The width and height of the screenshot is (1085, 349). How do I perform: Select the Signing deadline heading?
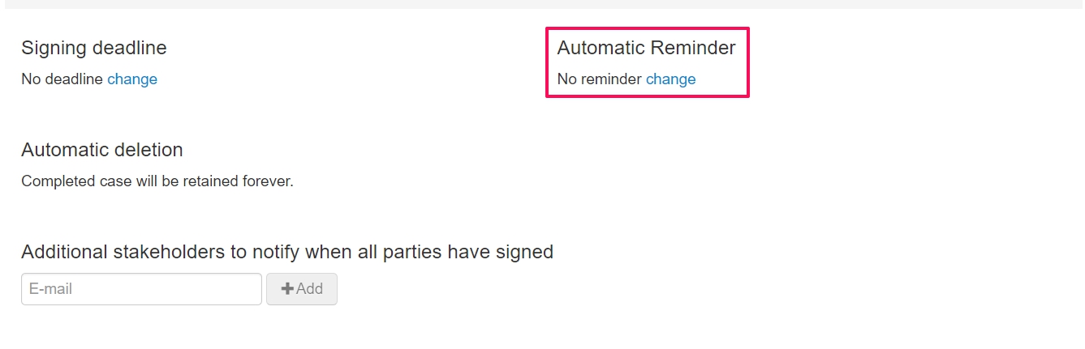click(x=94, y=48)
